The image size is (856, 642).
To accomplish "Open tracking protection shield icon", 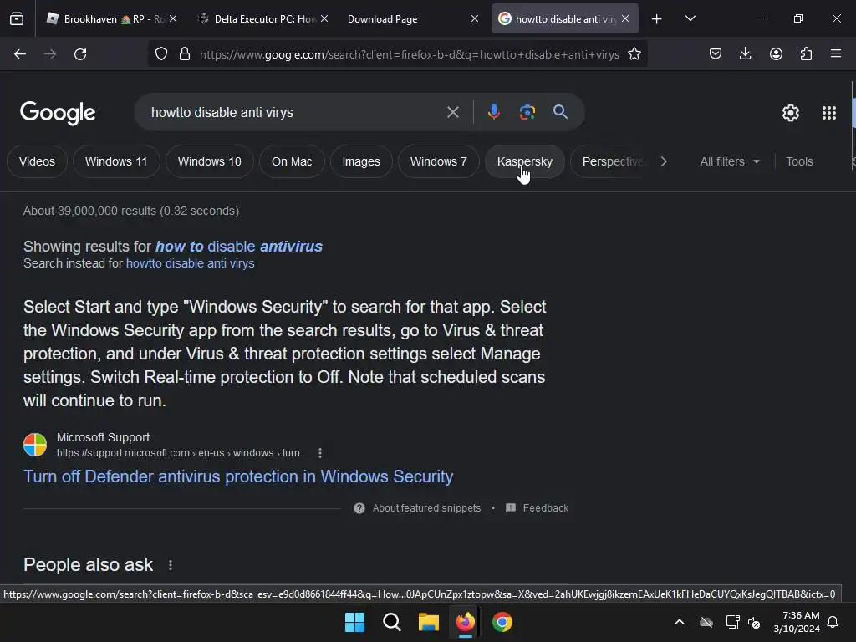I will [161, 54].
